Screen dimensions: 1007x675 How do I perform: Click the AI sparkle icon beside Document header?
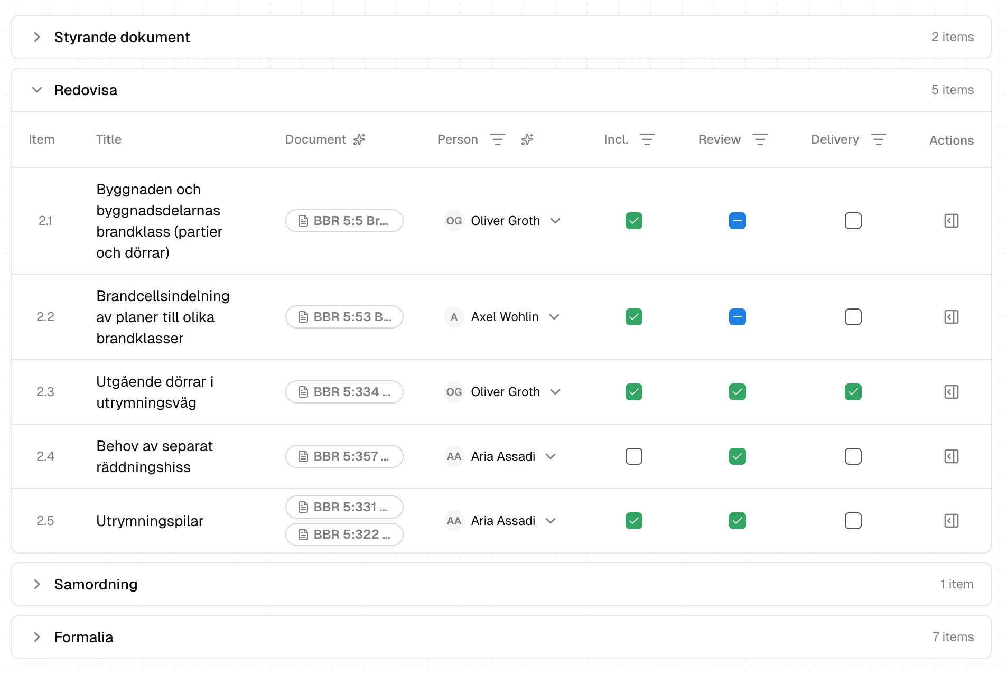359,139
